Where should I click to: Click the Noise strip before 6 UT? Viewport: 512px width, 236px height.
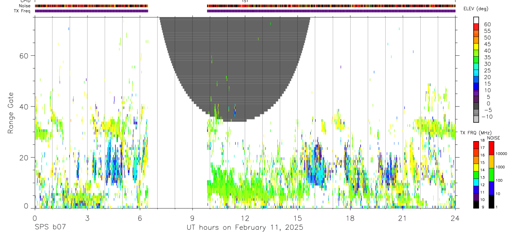[x=91, y=6]
